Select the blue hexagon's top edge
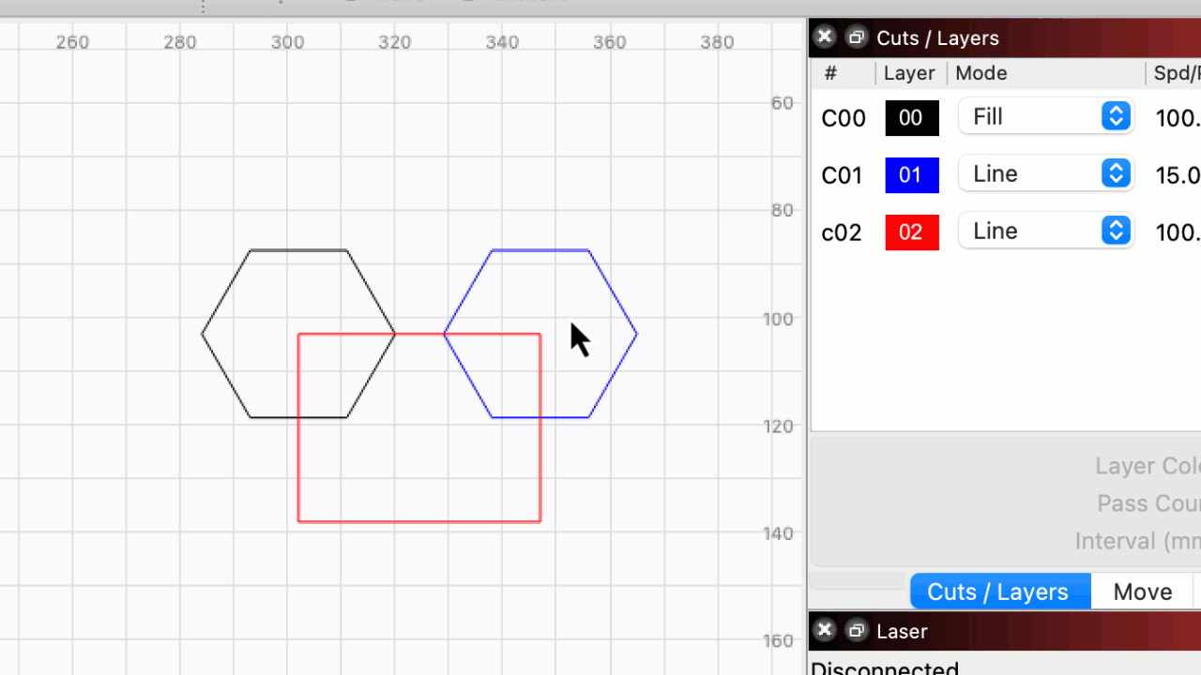The image size is (1201, 675). click(540, 250)
